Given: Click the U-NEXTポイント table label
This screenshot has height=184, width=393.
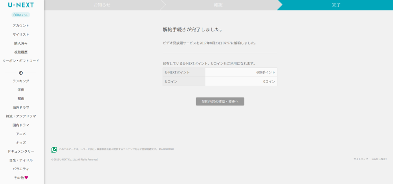Looking at the screenshot, I should coord(177,72).
